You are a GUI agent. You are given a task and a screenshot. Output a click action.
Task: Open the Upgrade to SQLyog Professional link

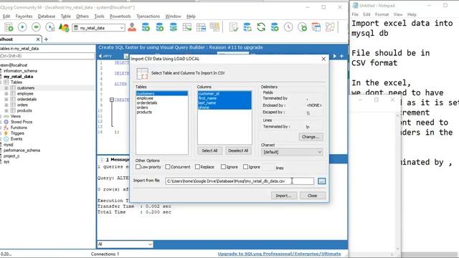tap(279, 254)
